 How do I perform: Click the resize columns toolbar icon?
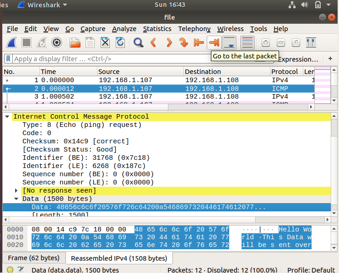click(x=312, y=43)
